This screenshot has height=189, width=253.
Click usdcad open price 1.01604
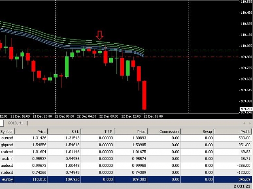(x=39, y=152)
